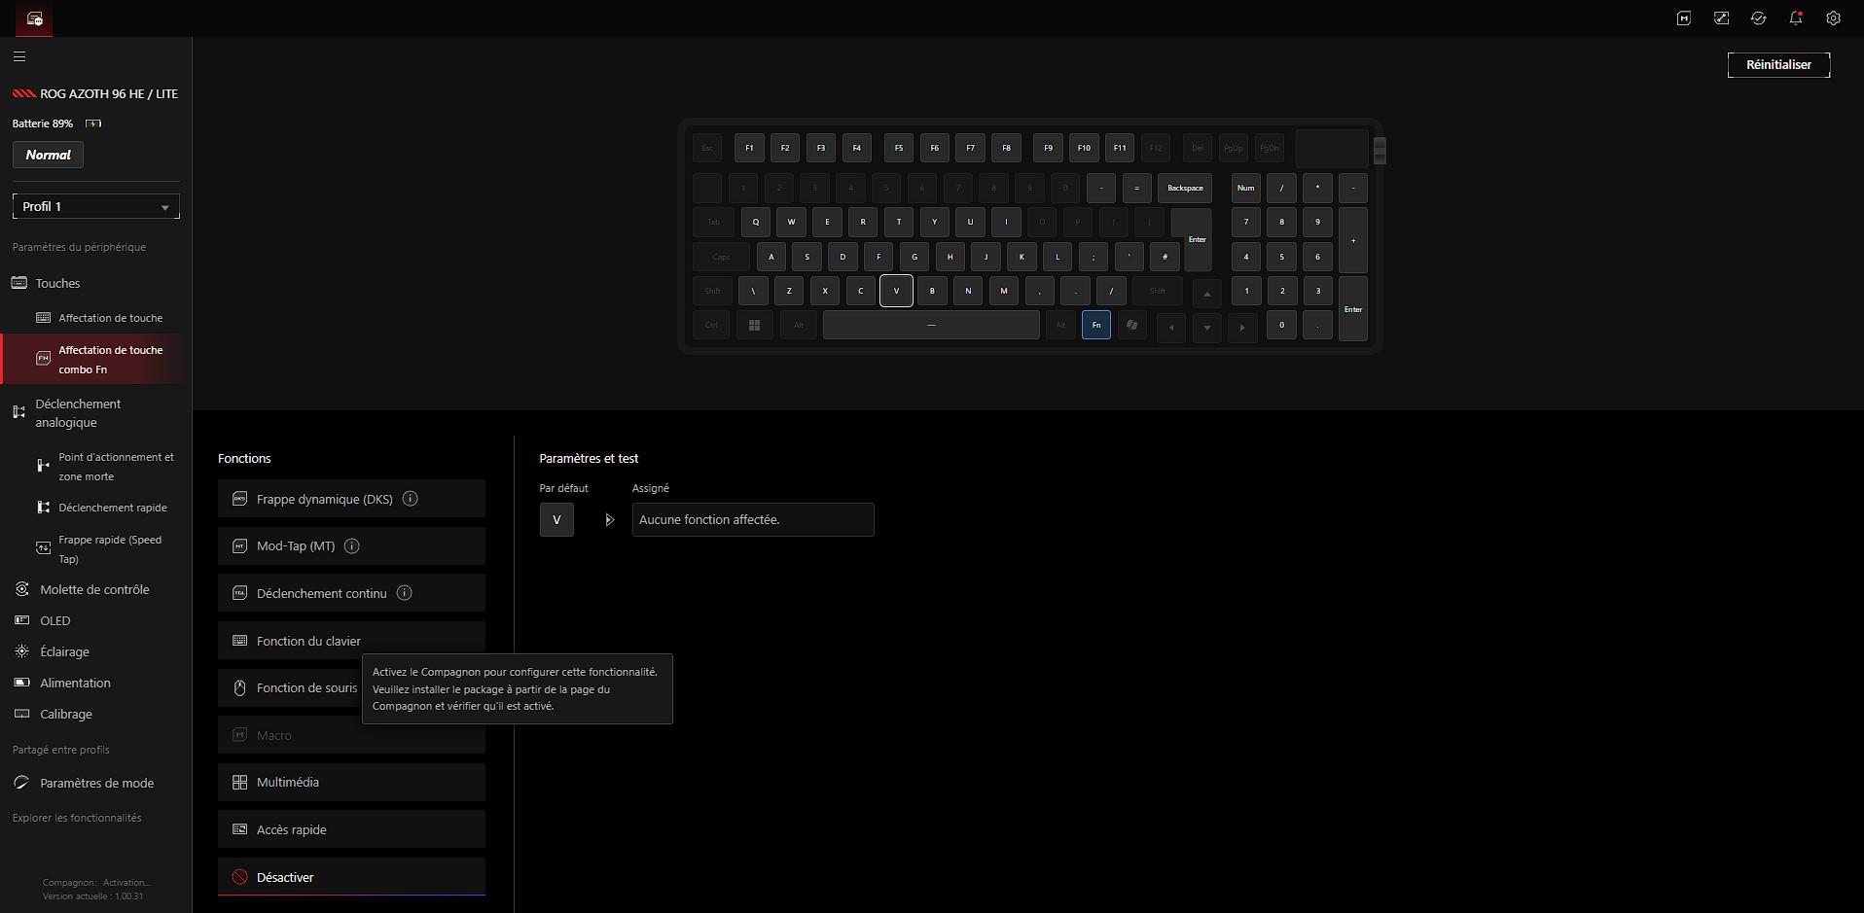Click the Normal mode button
Screen dimensions: 1864x913
[48, 155]
